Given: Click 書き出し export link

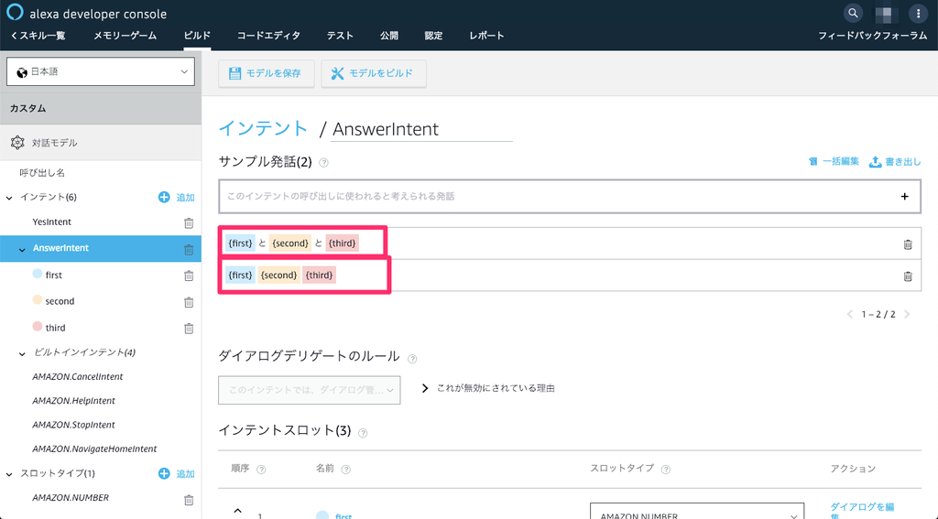Looking at the screenshot, I should click(x=895, y=161).
